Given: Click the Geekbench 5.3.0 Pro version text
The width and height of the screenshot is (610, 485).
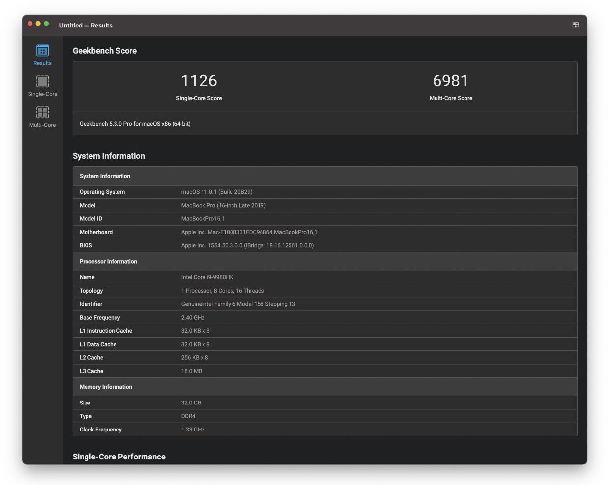Looking at the screenshot, I should pos(135,124).
